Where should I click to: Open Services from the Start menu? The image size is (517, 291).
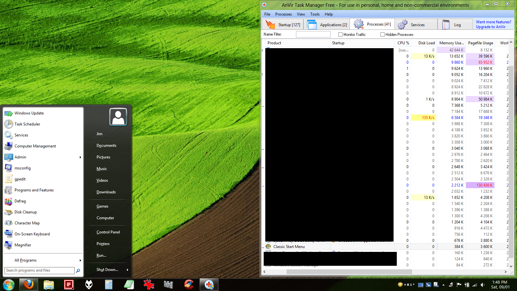point(43,135)
